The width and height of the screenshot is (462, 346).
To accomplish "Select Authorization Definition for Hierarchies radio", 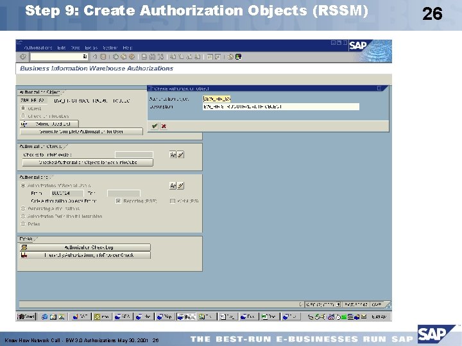I will (23, 217).
